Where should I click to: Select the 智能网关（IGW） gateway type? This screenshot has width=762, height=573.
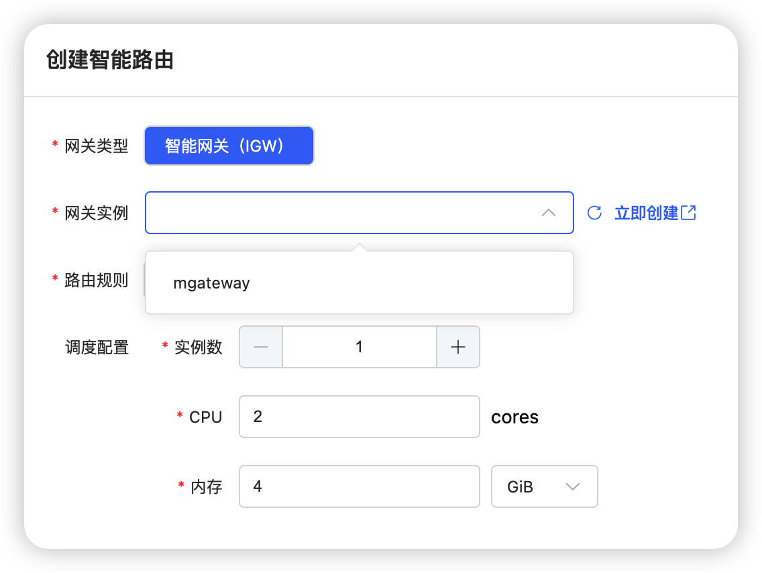[229, 146]
